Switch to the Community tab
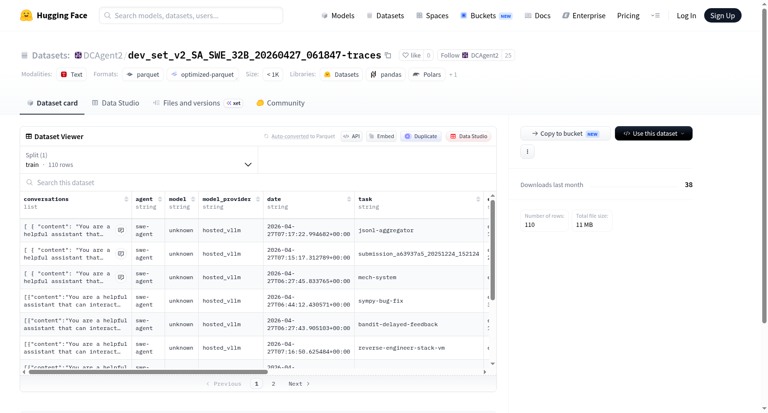This screenshot has height=413, width=768. (x=281, y=103)
